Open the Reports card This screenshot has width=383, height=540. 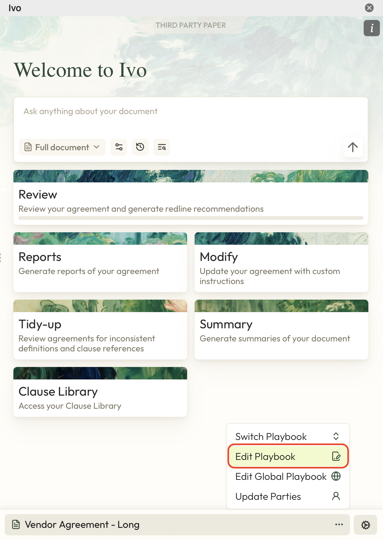click(x=100, y=262)
